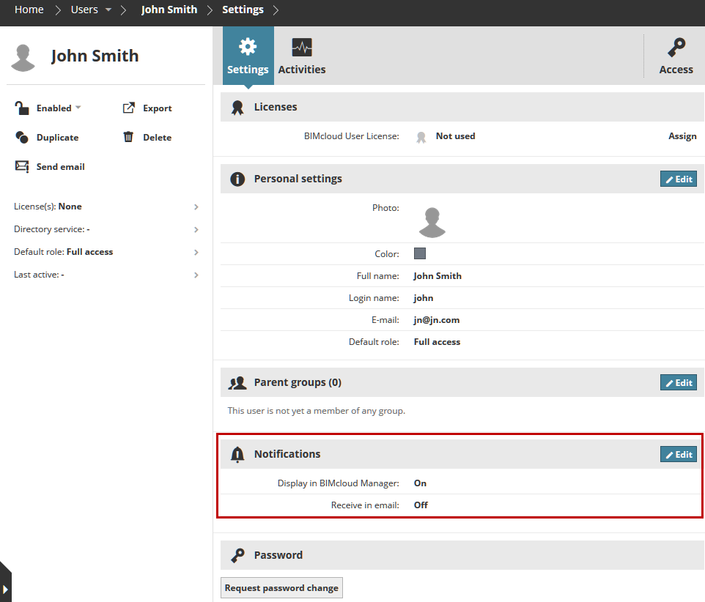Click the user photo placeholder in Personal settings

click(432, 222)
